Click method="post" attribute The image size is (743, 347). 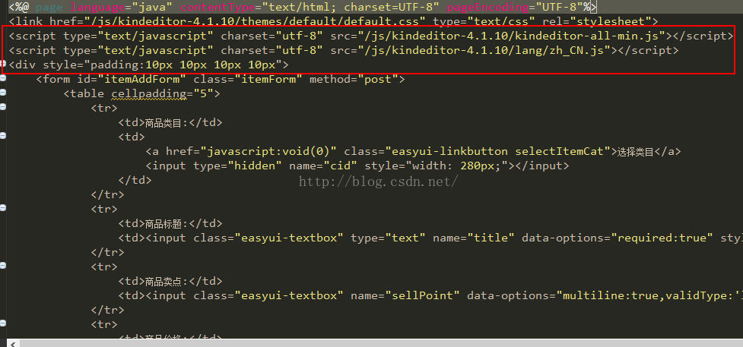pyautogui.click(x=354, y=79)
